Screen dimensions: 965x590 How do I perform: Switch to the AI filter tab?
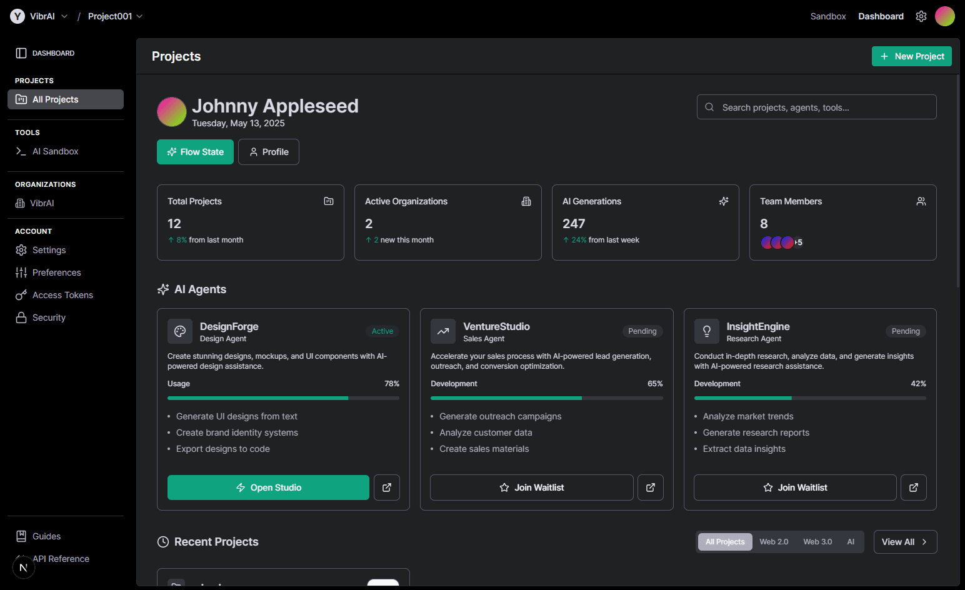[851, 542]
